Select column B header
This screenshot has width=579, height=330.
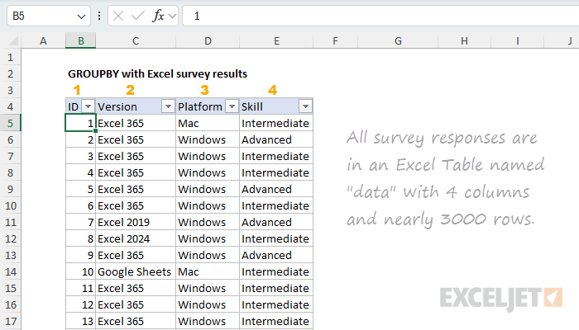[x=80, y=40]
